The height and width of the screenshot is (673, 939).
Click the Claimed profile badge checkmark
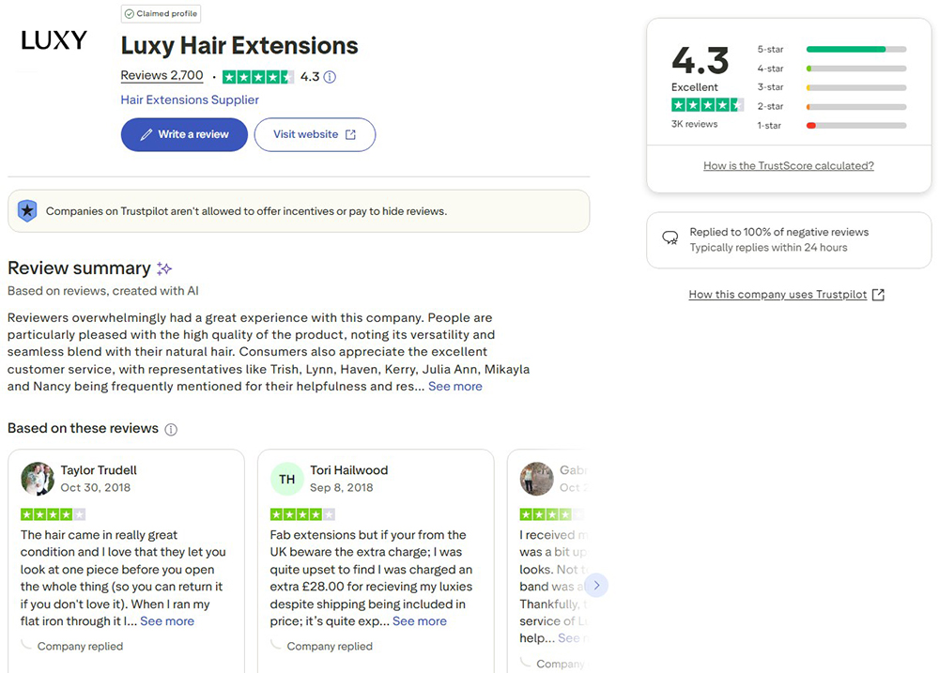(131, 13)
